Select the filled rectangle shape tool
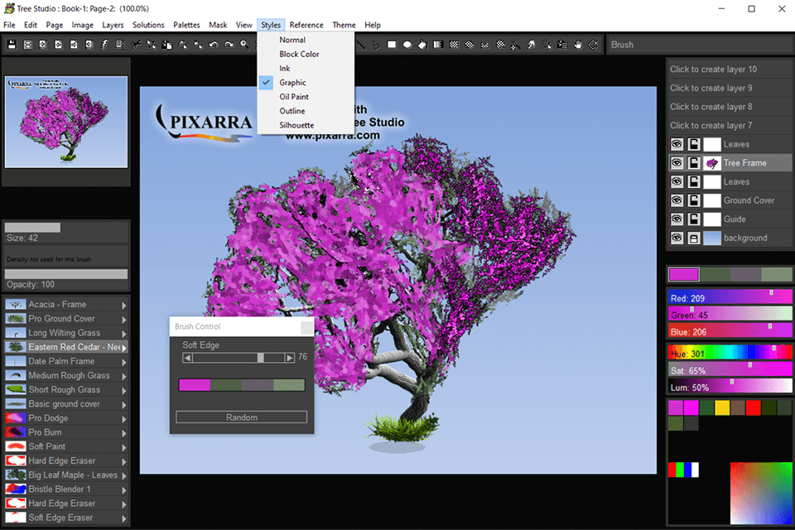Viewport: 795px width, 530px height. point(392,44)
